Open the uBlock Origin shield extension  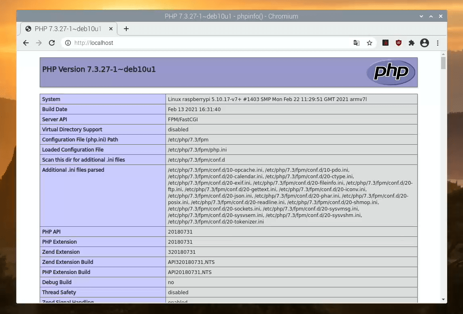click(x=399, y=43)
